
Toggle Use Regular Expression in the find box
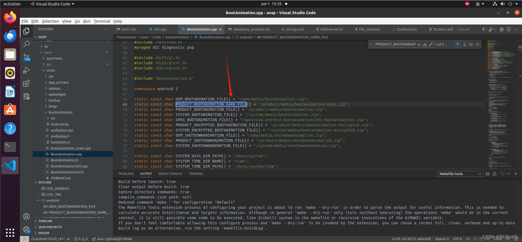(431, 44)
